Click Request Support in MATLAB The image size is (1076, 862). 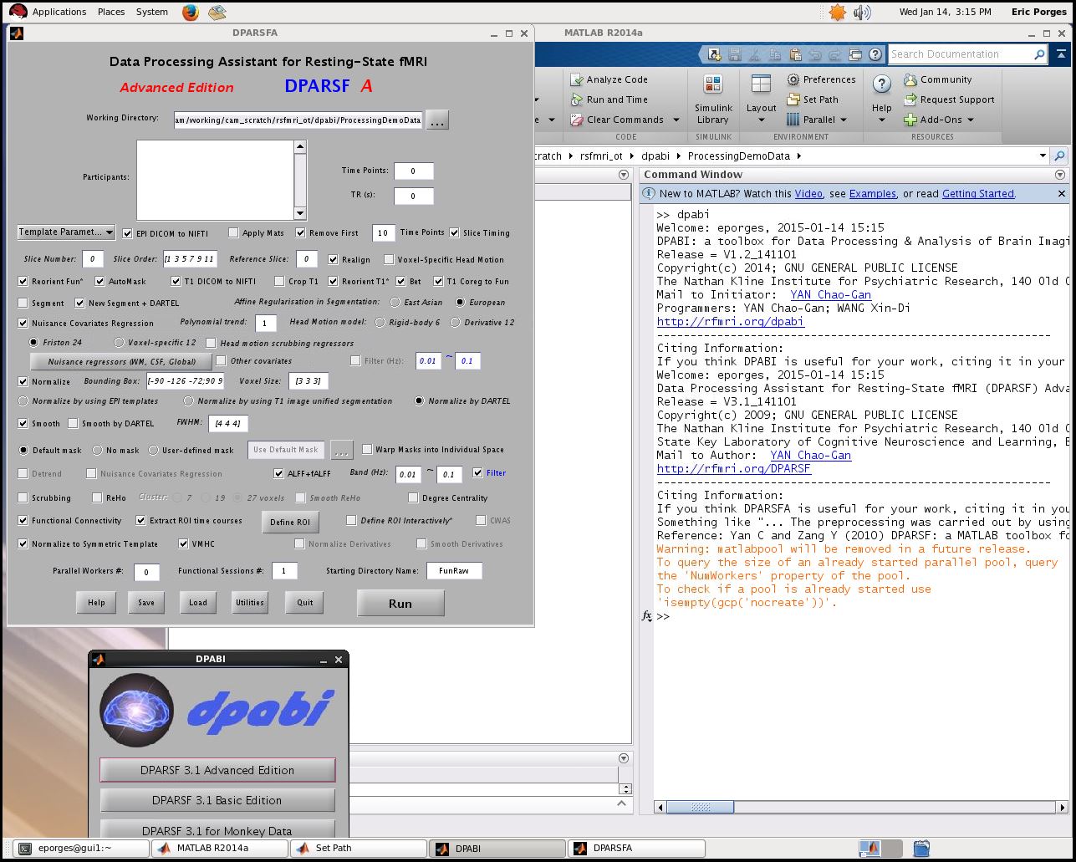(949, 99)
